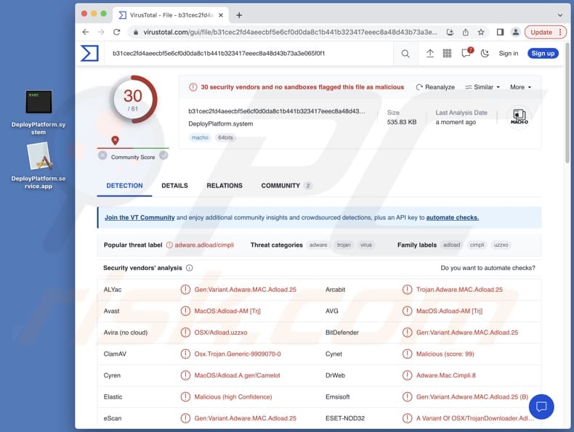This screenshot has width=574, height=432.
Task: Click the browser forward arrow
Action: click(x=101, y=32)
